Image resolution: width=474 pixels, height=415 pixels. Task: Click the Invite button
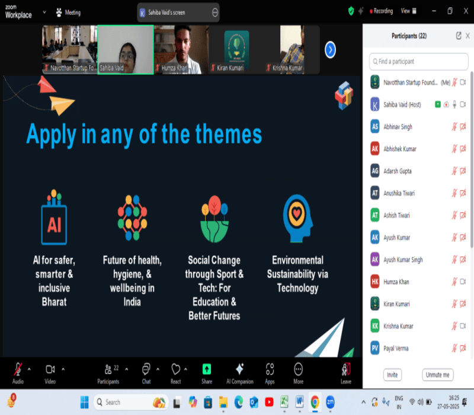(392, 375)
